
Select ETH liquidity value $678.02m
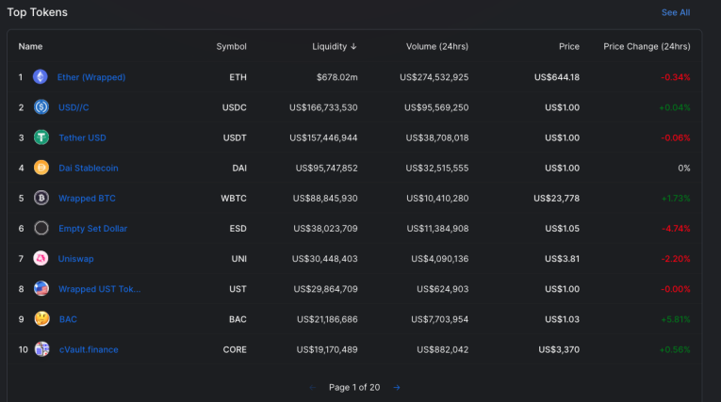(x=336, y=77)
